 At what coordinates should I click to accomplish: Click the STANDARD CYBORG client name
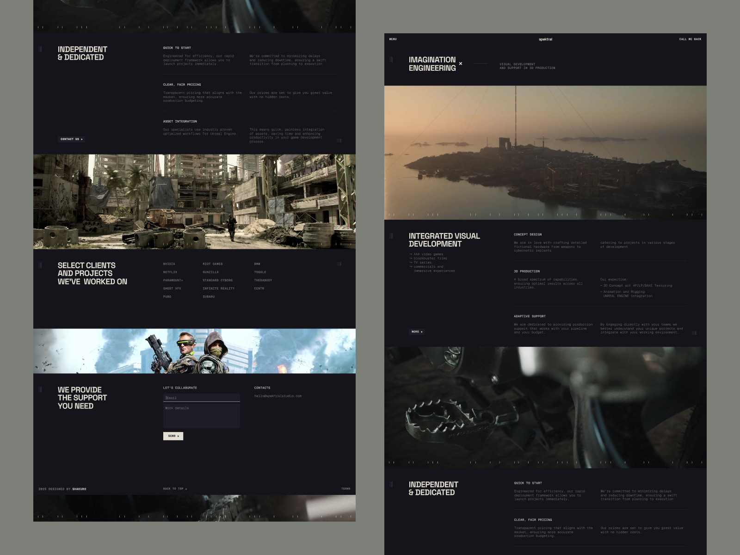(217, 280)
